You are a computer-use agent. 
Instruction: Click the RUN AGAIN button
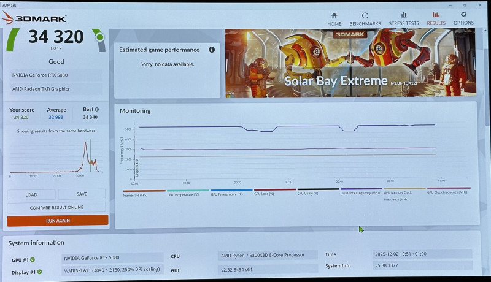pyautogui.click(x=58, y=221)
